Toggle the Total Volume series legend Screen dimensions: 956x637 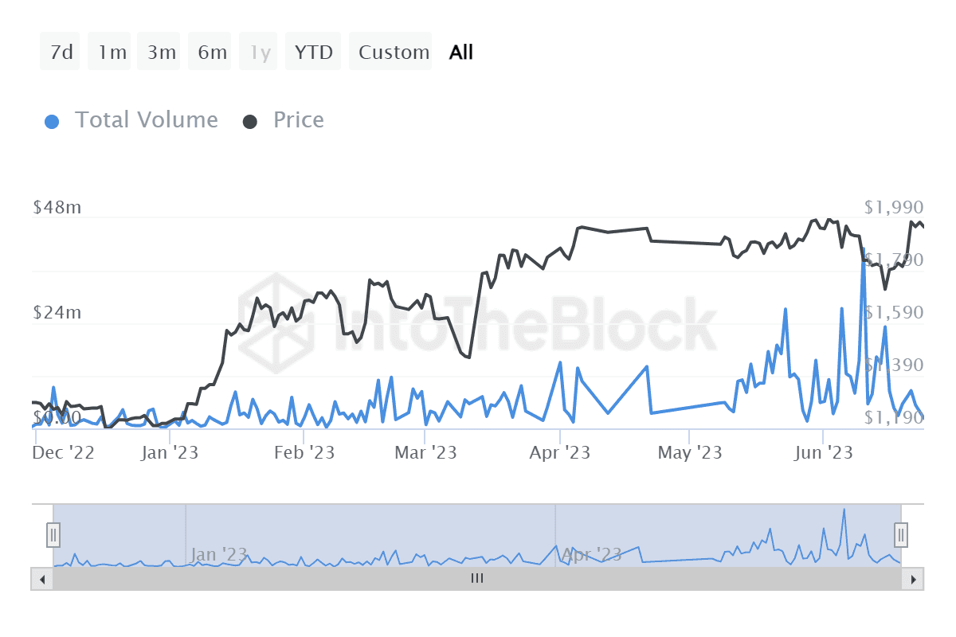click(131, 120)
